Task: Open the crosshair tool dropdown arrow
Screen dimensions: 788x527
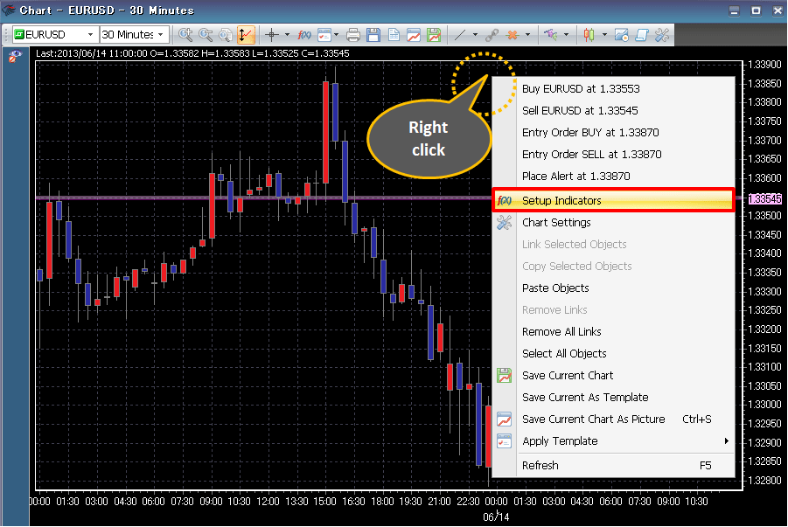Action: [287, 35]
